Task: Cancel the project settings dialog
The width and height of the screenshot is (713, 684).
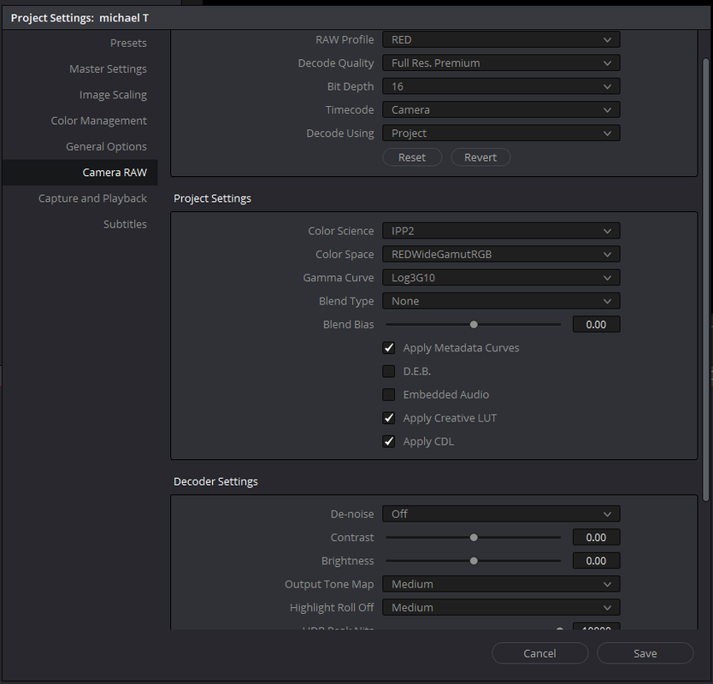Action: click(x=539, y=653)
